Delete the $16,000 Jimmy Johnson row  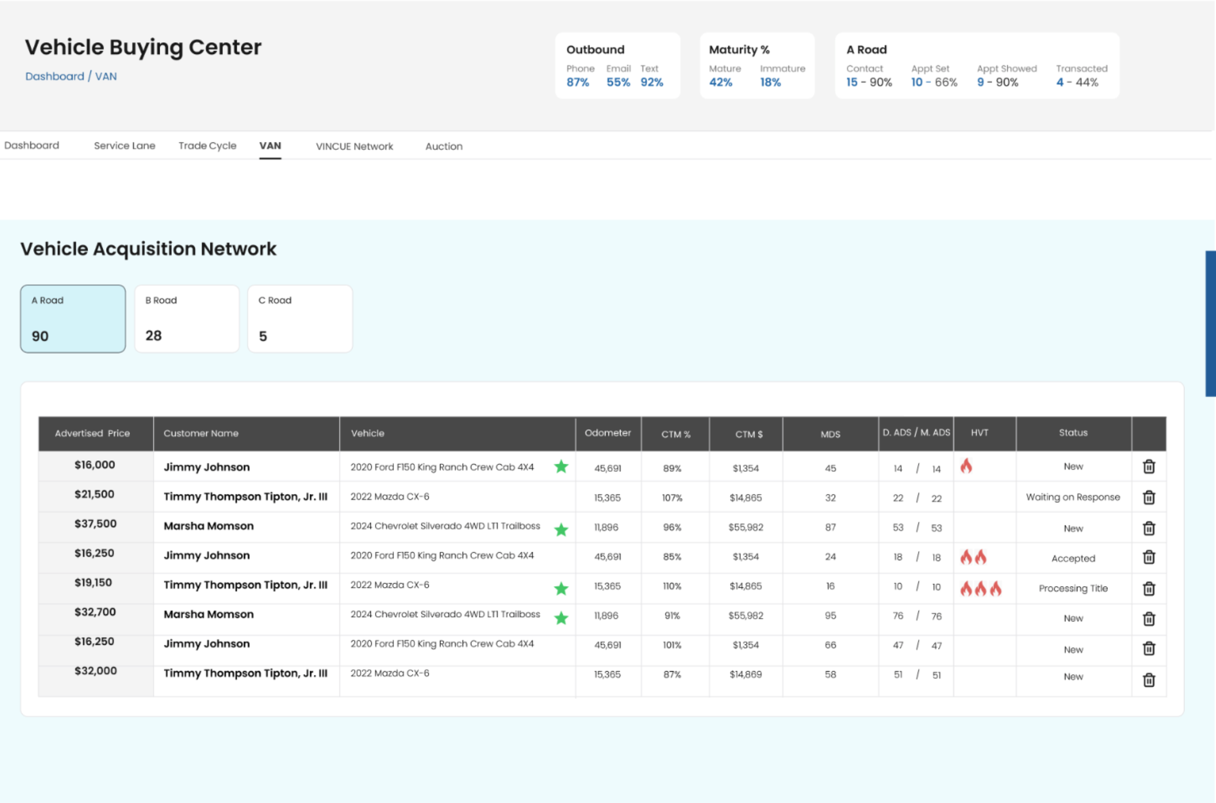click(1148, 467)
